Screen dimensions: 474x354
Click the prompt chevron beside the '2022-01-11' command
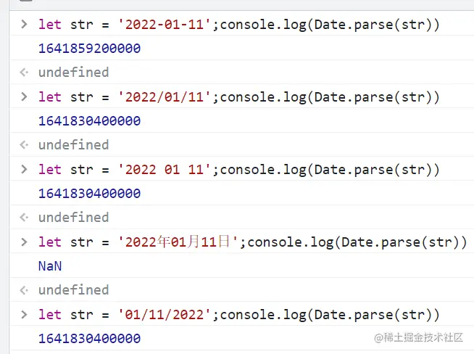click(24, 25)
